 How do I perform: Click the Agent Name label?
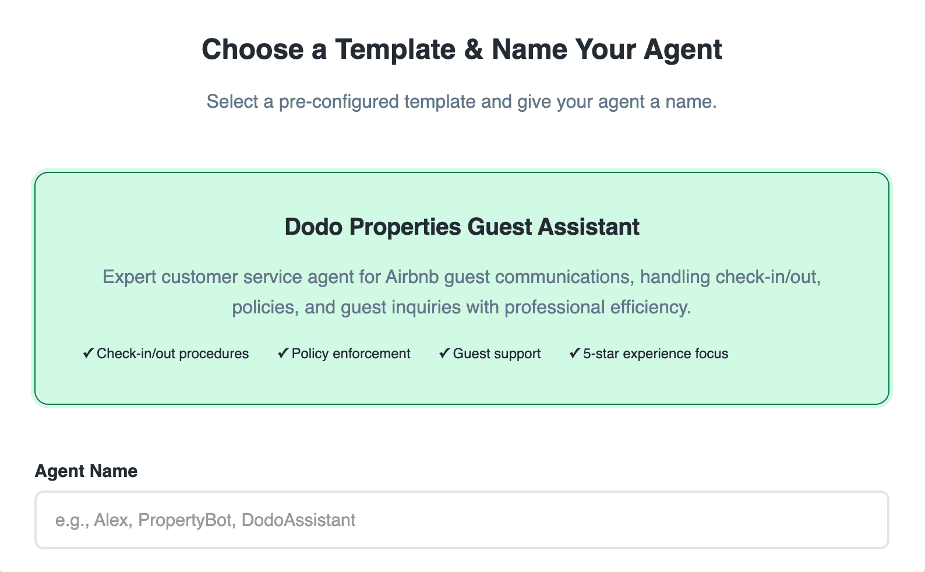point(86,471)
